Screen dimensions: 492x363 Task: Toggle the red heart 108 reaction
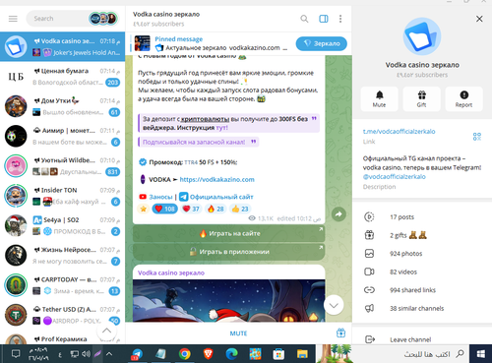click(x=164, y=209)
